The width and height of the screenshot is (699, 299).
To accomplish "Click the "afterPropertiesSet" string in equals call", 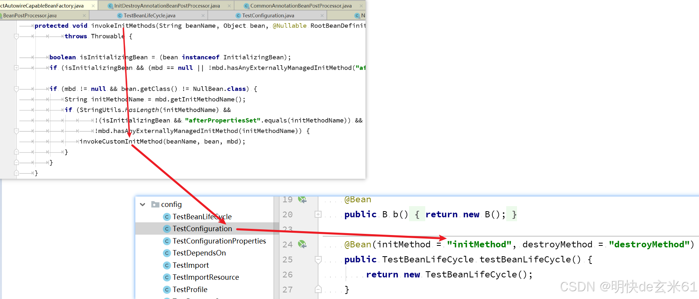I will click(x=223, y=121).
